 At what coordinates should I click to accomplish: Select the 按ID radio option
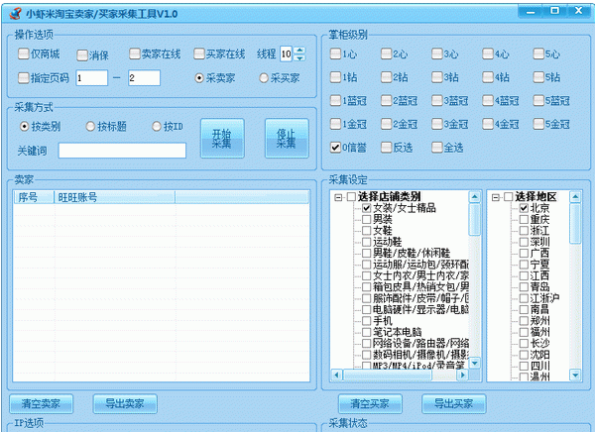tap(157, 126)
